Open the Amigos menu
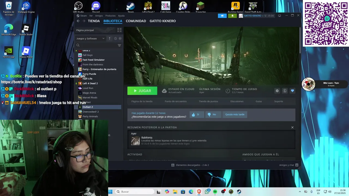The width and height of the screenshot is (349, 196). (99, 16)
